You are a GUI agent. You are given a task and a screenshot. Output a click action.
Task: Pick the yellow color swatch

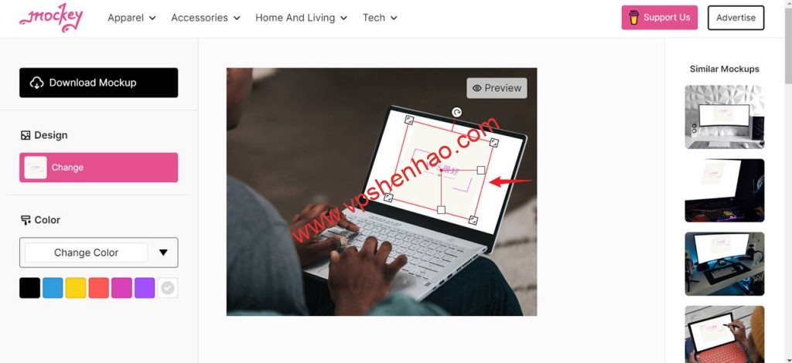pos(76,288)
